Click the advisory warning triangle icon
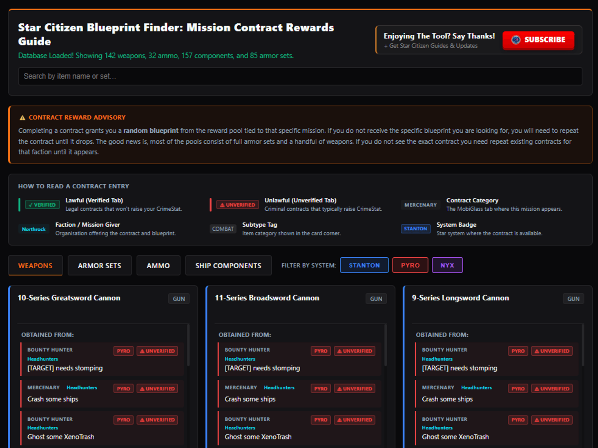 click(22, 118)
